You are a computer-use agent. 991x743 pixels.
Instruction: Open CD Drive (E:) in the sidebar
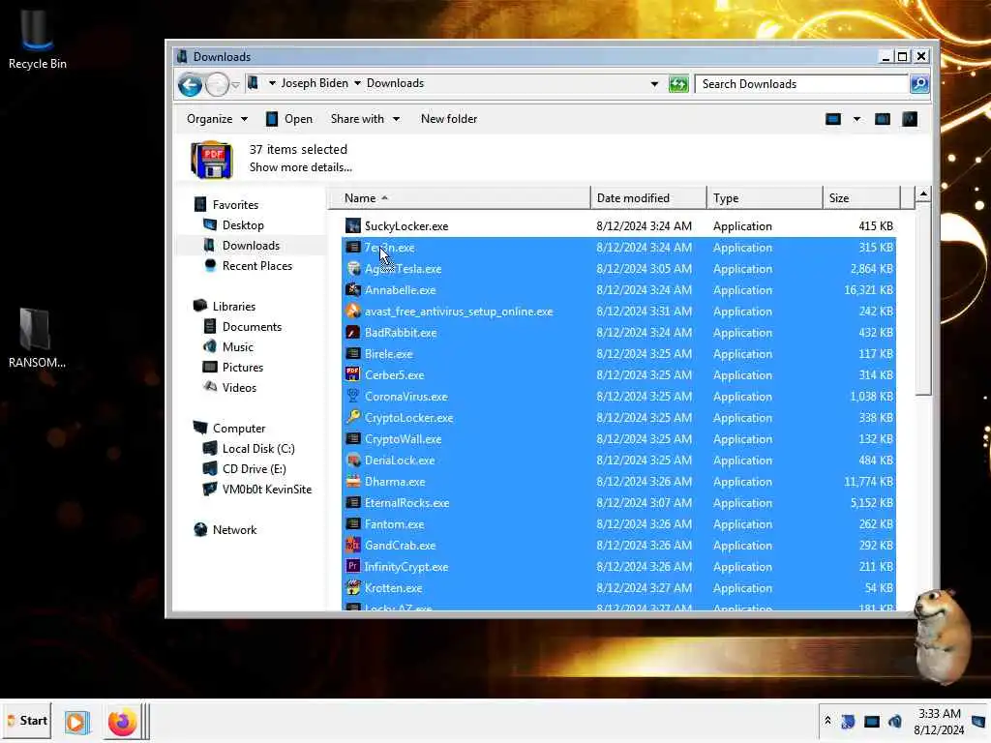point(254,469)
